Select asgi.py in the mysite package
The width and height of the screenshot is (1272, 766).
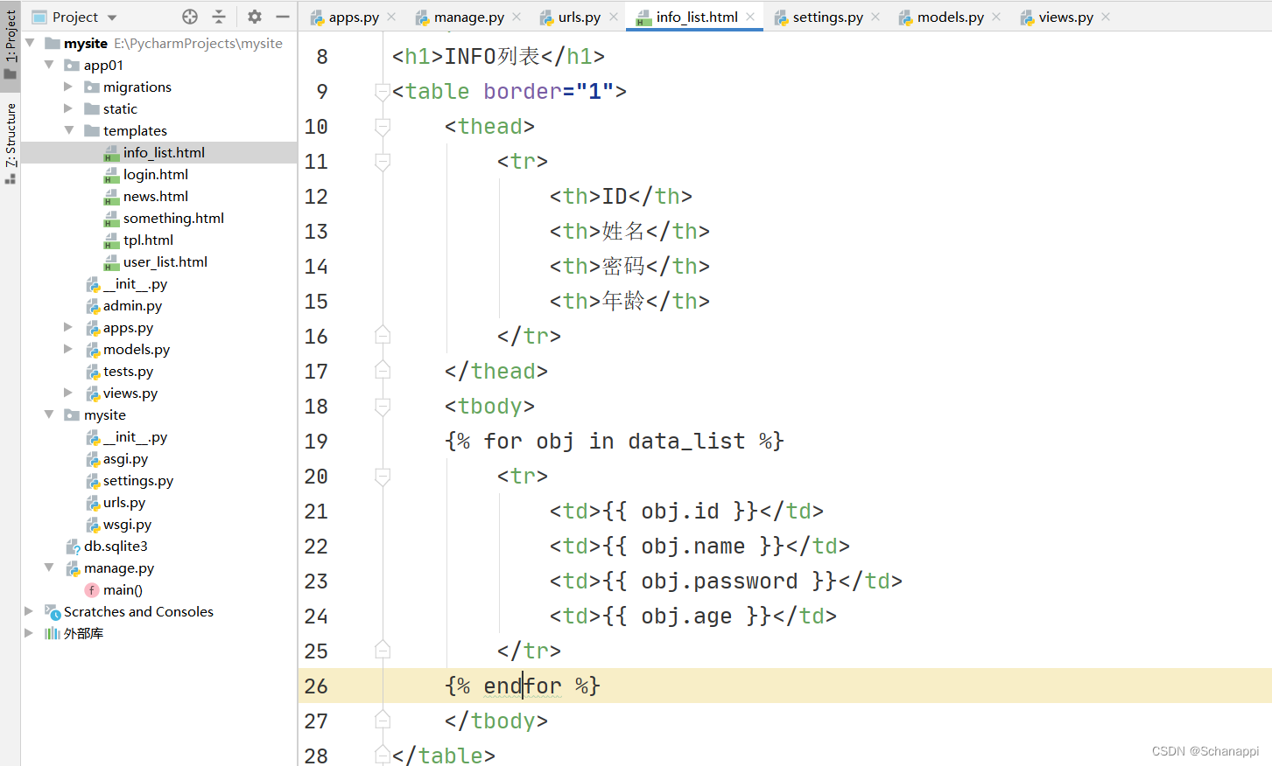pos(125,458)
